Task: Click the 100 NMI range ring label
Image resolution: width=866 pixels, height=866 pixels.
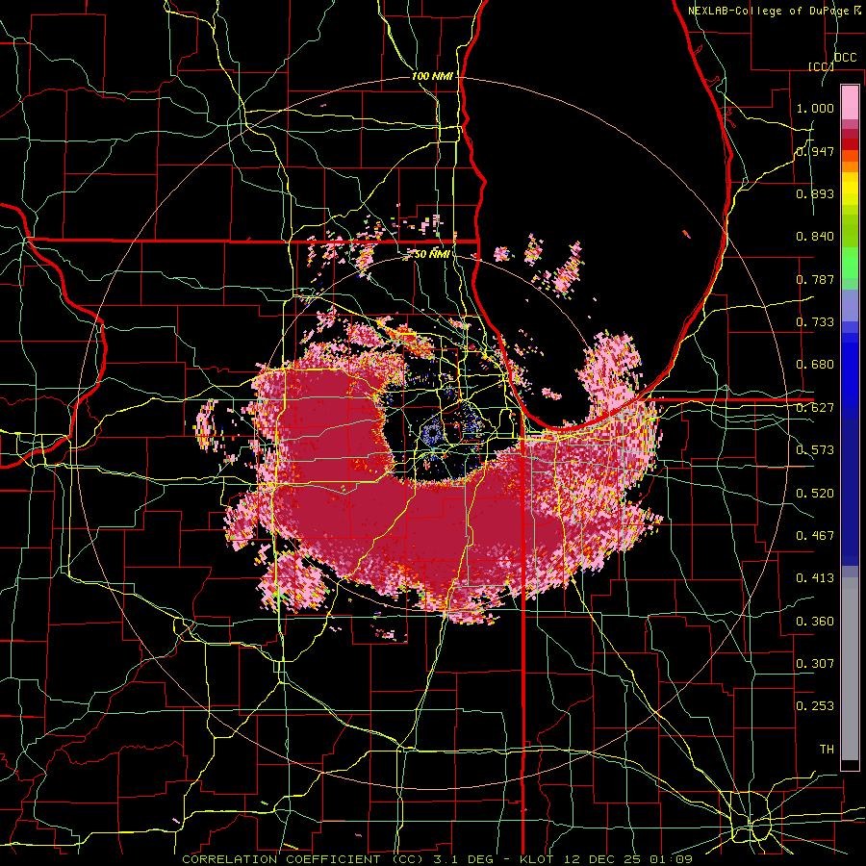Action: 432,76
